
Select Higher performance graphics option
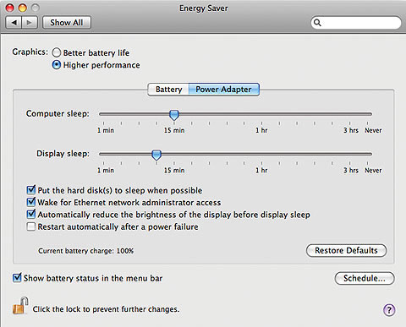(x=57, y=65)
